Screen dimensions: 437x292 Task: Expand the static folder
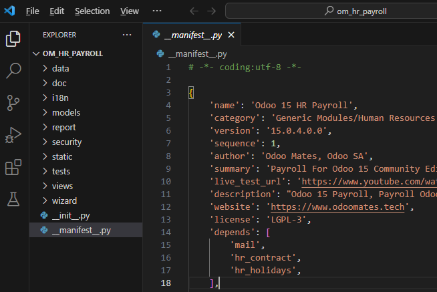click(x=86, y=156)
